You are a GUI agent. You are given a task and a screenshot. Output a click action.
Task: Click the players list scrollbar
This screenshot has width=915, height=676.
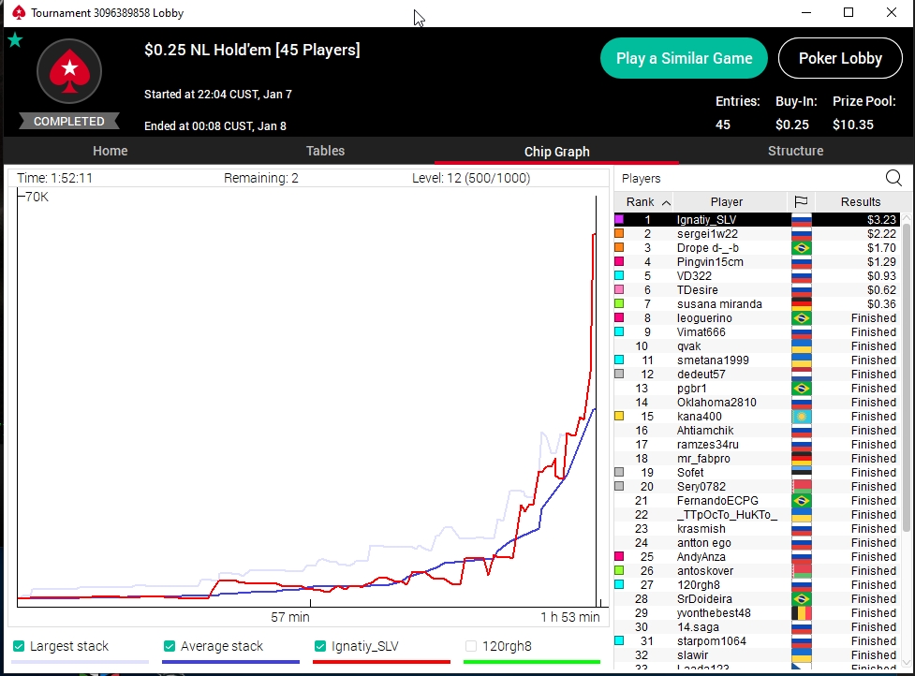(907, 379)
